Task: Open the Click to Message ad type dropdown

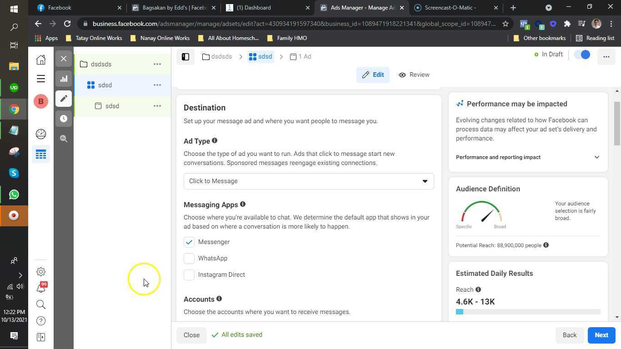Action: (x=309, y=181)
